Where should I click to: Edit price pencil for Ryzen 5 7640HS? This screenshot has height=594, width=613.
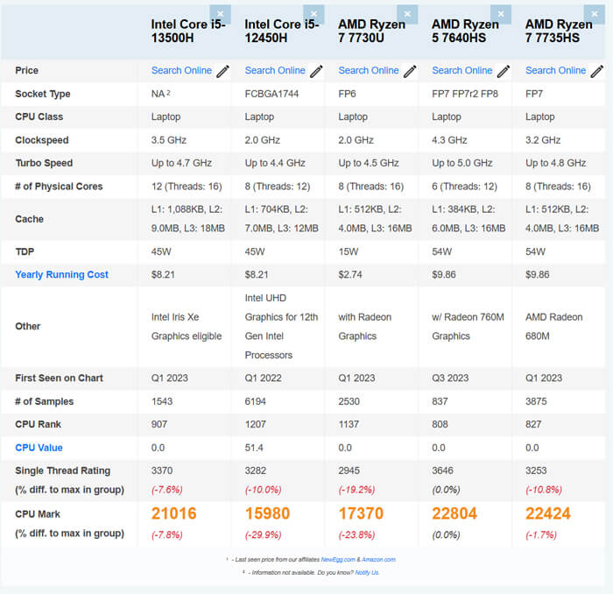pyautogui.click(x=504, y=71)
